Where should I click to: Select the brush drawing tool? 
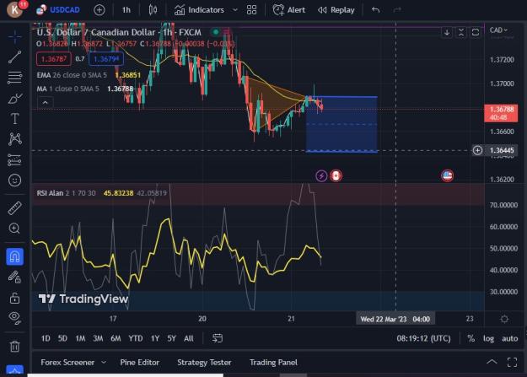click(15, 99)
